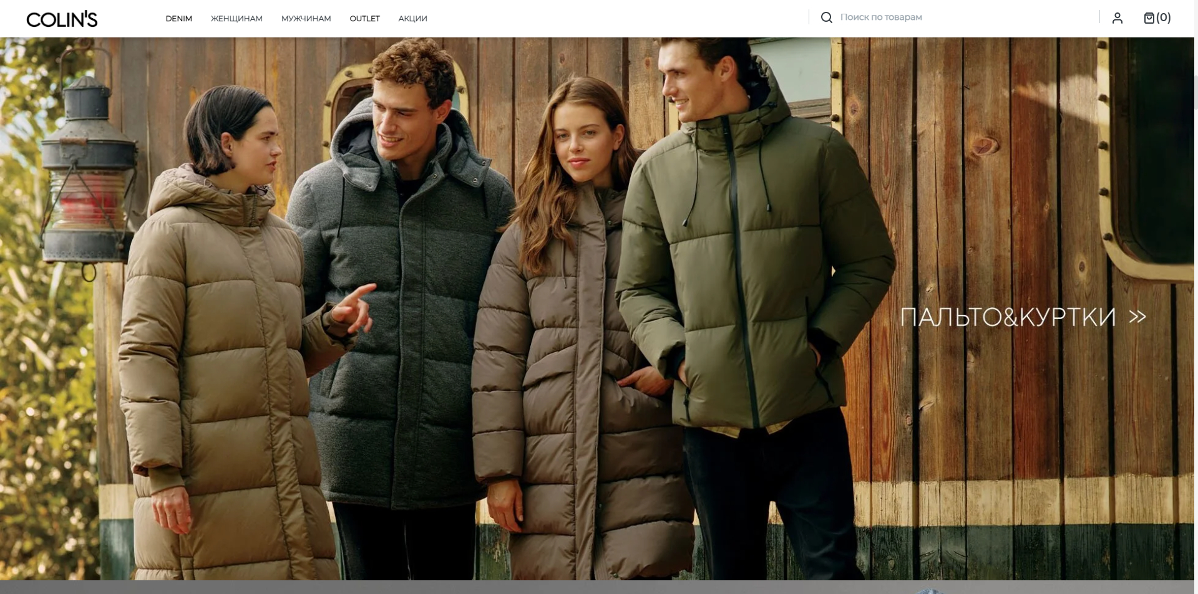This screenshot has width=1198, height=594.
Task: Open the DENIM menu
Action: [x=178, y=19]
